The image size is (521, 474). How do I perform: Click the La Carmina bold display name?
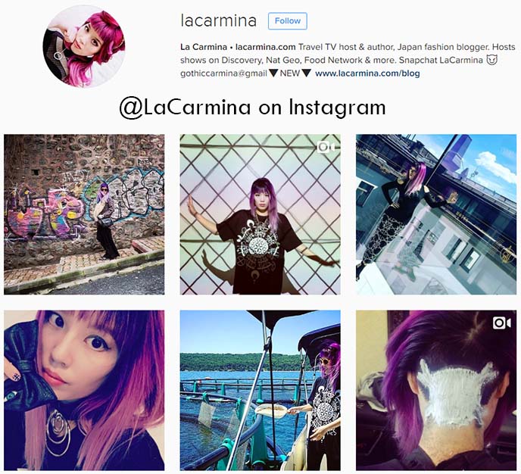pos(204,47)
